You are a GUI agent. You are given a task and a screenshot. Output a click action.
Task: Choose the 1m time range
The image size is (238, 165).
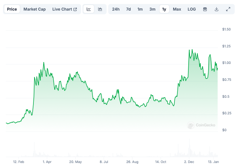click(x=140, y=9)
